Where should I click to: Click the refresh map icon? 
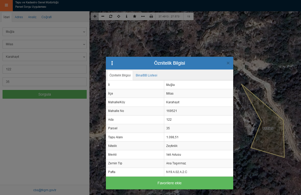coord(111,16)
